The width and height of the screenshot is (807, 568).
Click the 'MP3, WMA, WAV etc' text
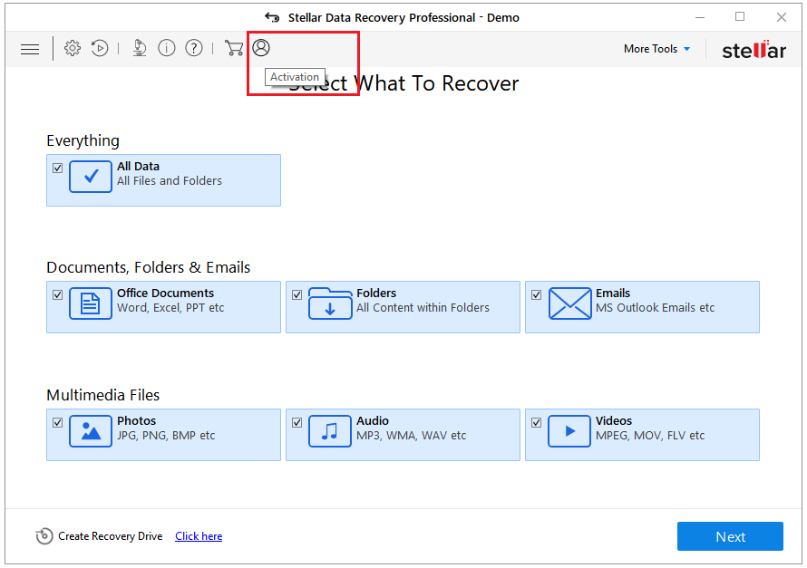point(412,436)
